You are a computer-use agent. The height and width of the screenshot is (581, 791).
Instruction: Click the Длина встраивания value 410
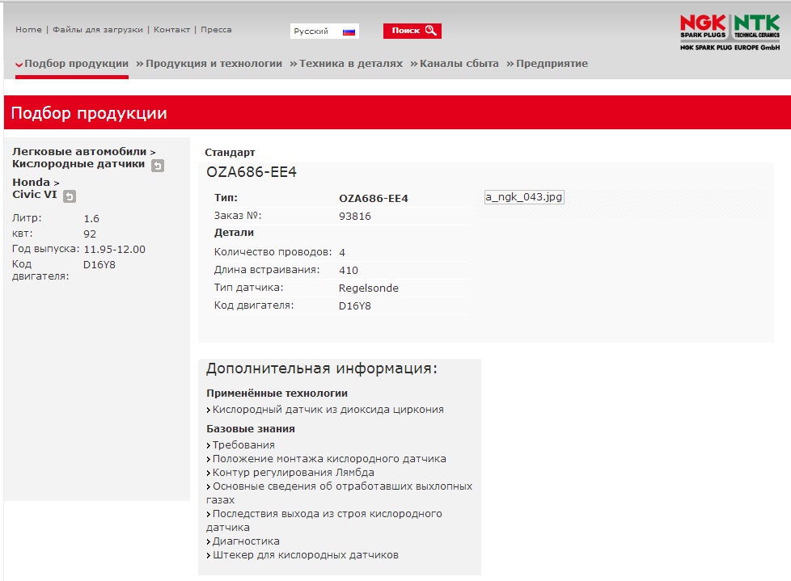348,271
